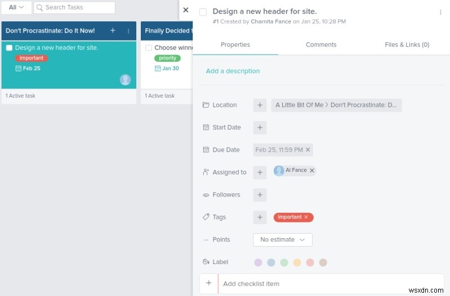Add a follower with the plus button

point(260,195)
